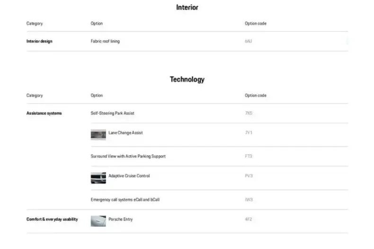Click option code PV3
The height and width of the screenshot is (249, 374).
249,176
